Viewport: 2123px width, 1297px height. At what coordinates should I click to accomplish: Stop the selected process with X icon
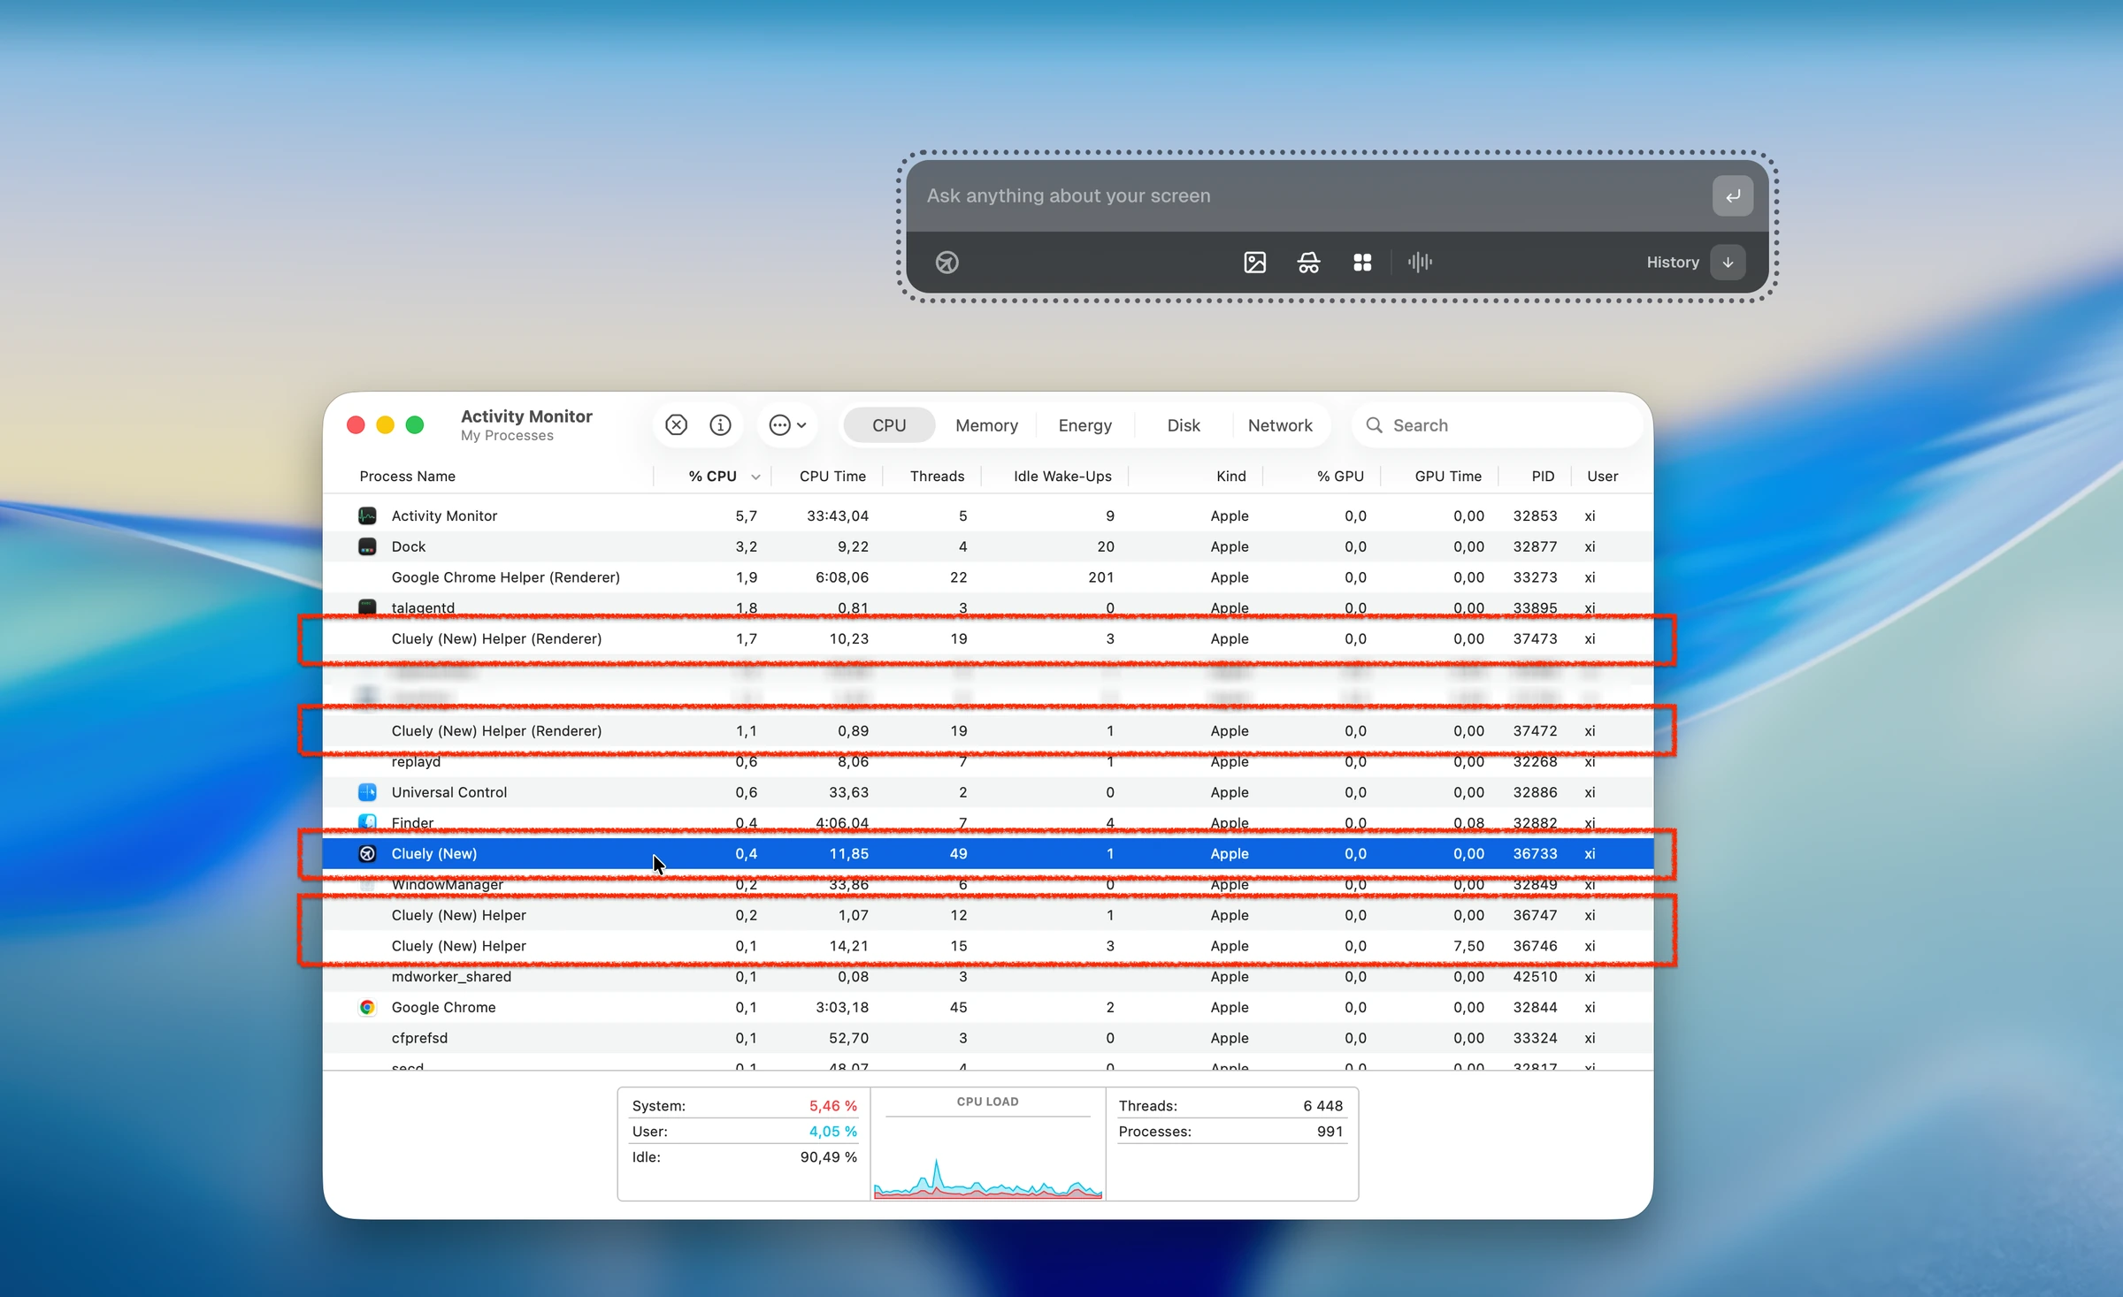(x=676, y=425)
